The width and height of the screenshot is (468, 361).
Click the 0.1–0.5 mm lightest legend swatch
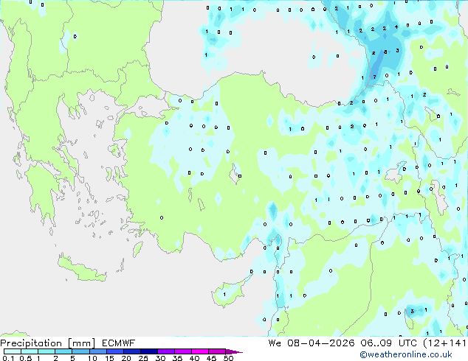point(13,351)
